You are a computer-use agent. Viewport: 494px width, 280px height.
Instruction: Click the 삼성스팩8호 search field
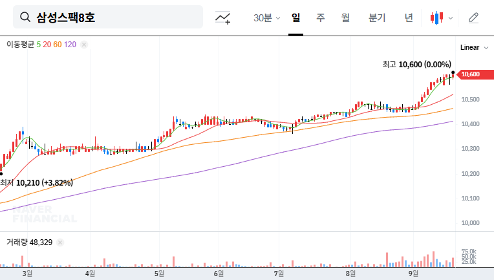coord(108,17)
